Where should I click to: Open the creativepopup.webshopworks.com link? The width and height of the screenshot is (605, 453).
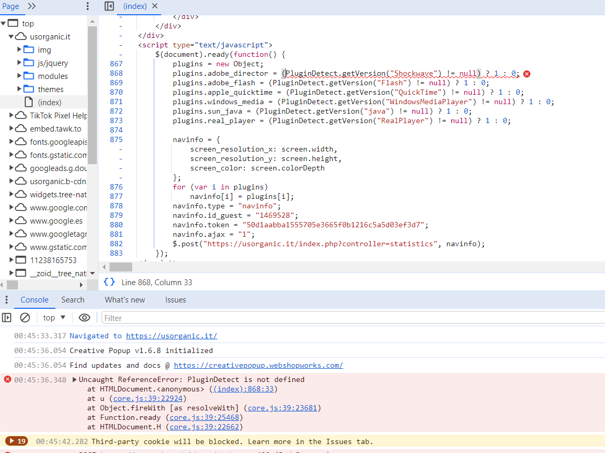tap(258, 365)
